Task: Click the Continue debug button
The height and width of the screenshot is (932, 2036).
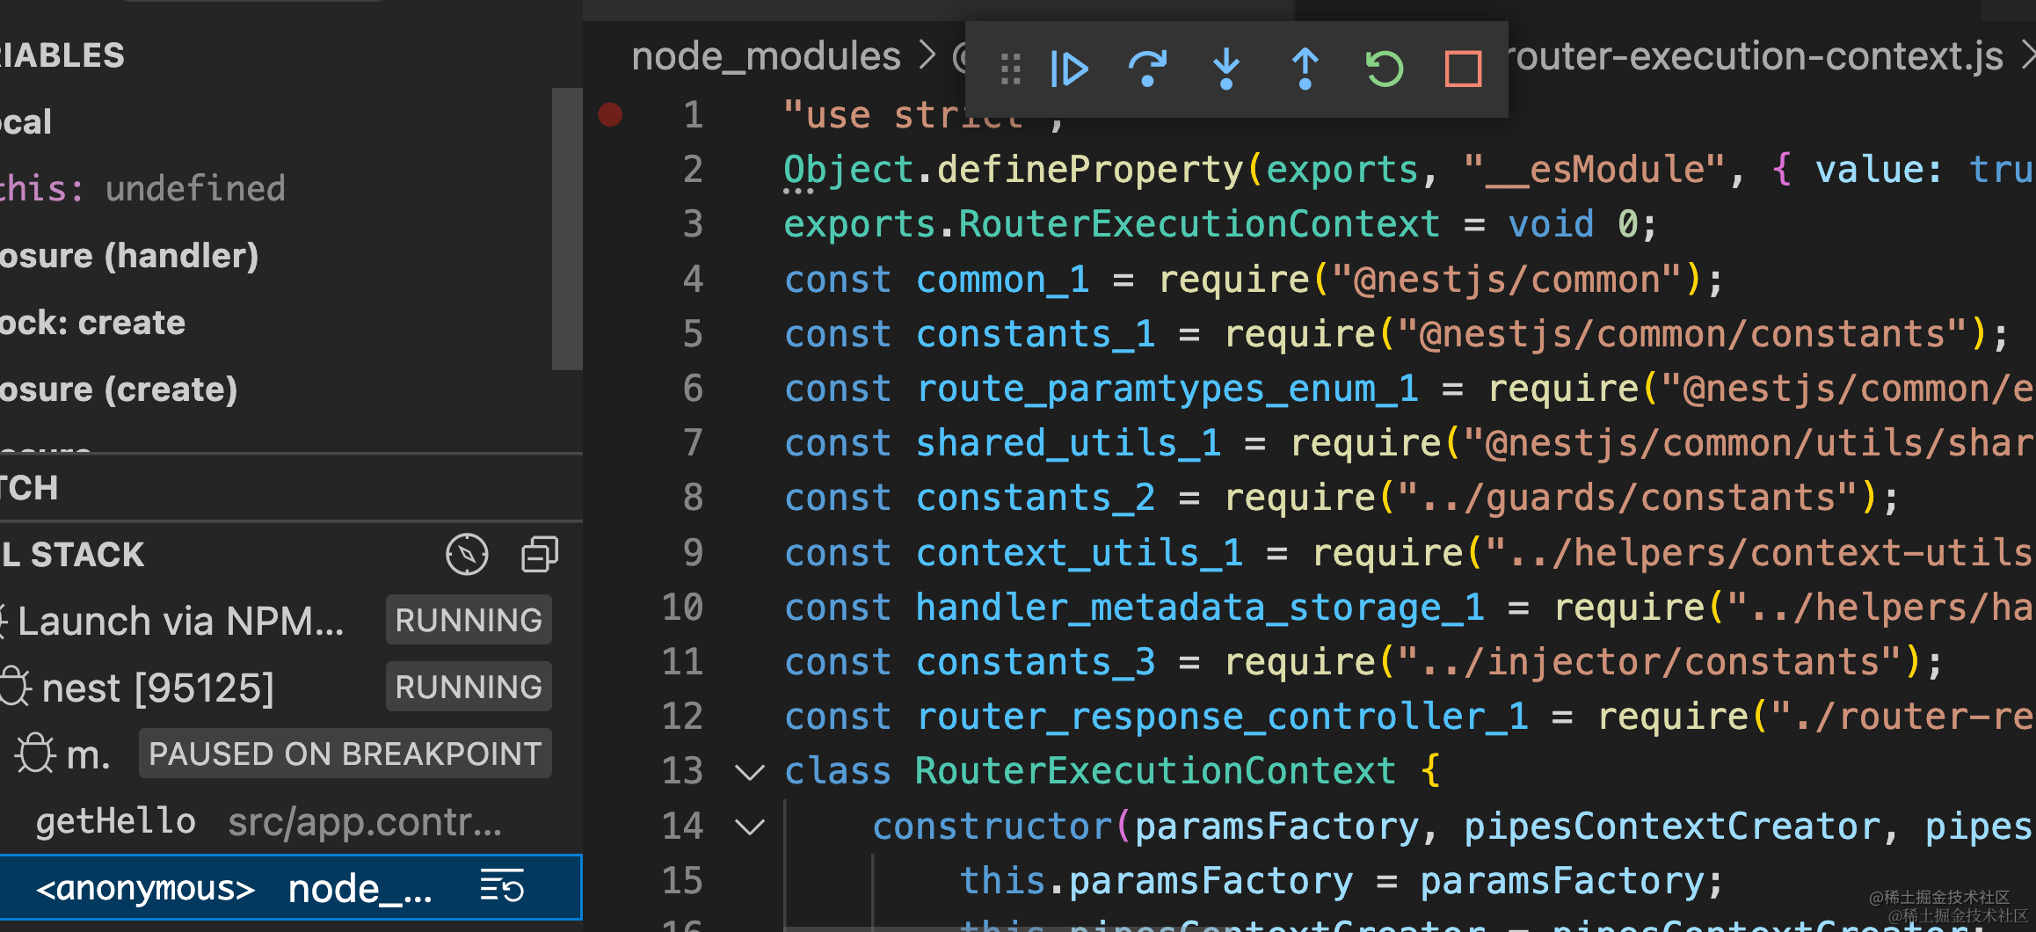Action: pos(1069,69)
